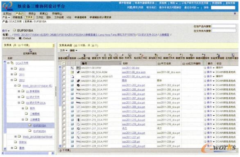240x157 pixels.
Task: Click the info icon on AAX2011-00.DRW row
Action: pyautogui.click(x=205, y=68)
